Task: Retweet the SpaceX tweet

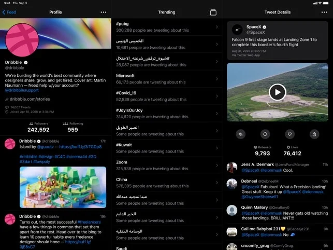Action: pos(265,134)
